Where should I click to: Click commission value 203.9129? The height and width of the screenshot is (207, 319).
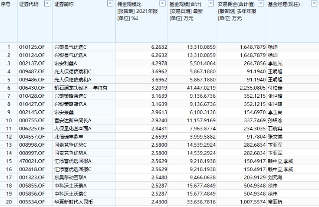(255, 177)
